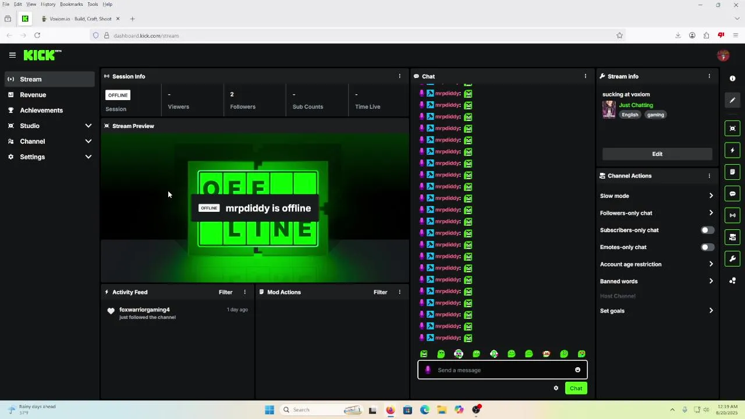This screenshot has height=419, width=745.
Task: Open Session Info panel options menu
Action: click(x=399, y=76)
